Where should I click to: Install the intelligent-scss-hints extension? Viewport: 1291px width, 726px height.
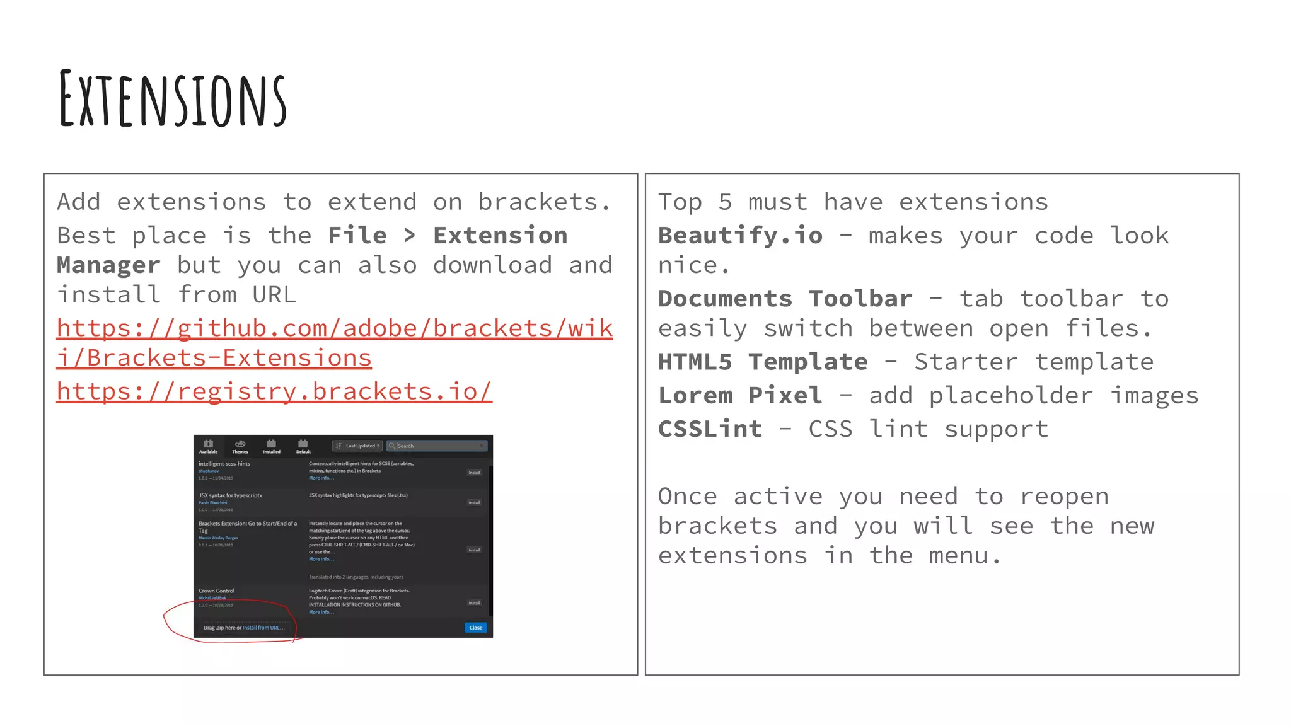coord(474,472)
